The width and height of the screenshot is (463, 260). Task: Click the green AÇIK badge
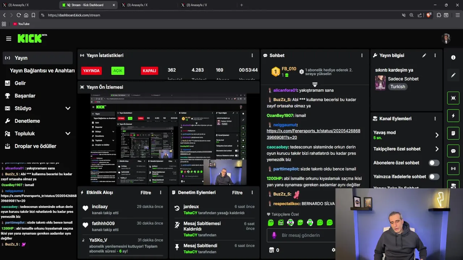click(118, 71)
